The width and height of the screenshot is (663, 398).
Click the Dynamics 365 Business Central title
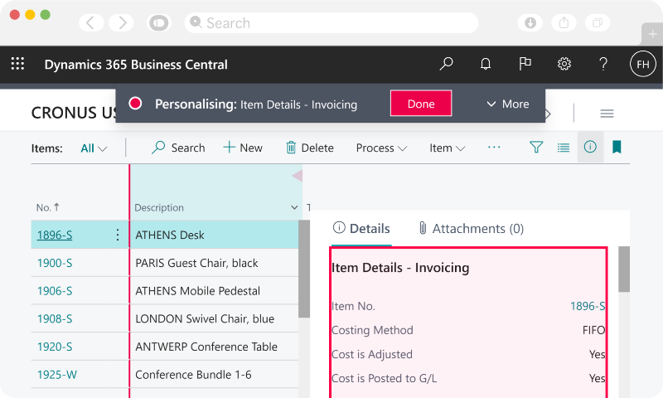point(136,65)
